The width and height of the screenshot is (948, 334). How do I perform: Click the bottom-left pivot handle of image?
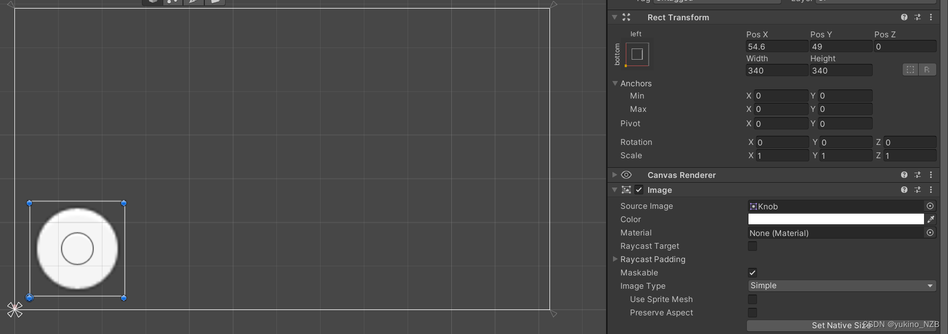pyautogui.click(x=29, y=298)
